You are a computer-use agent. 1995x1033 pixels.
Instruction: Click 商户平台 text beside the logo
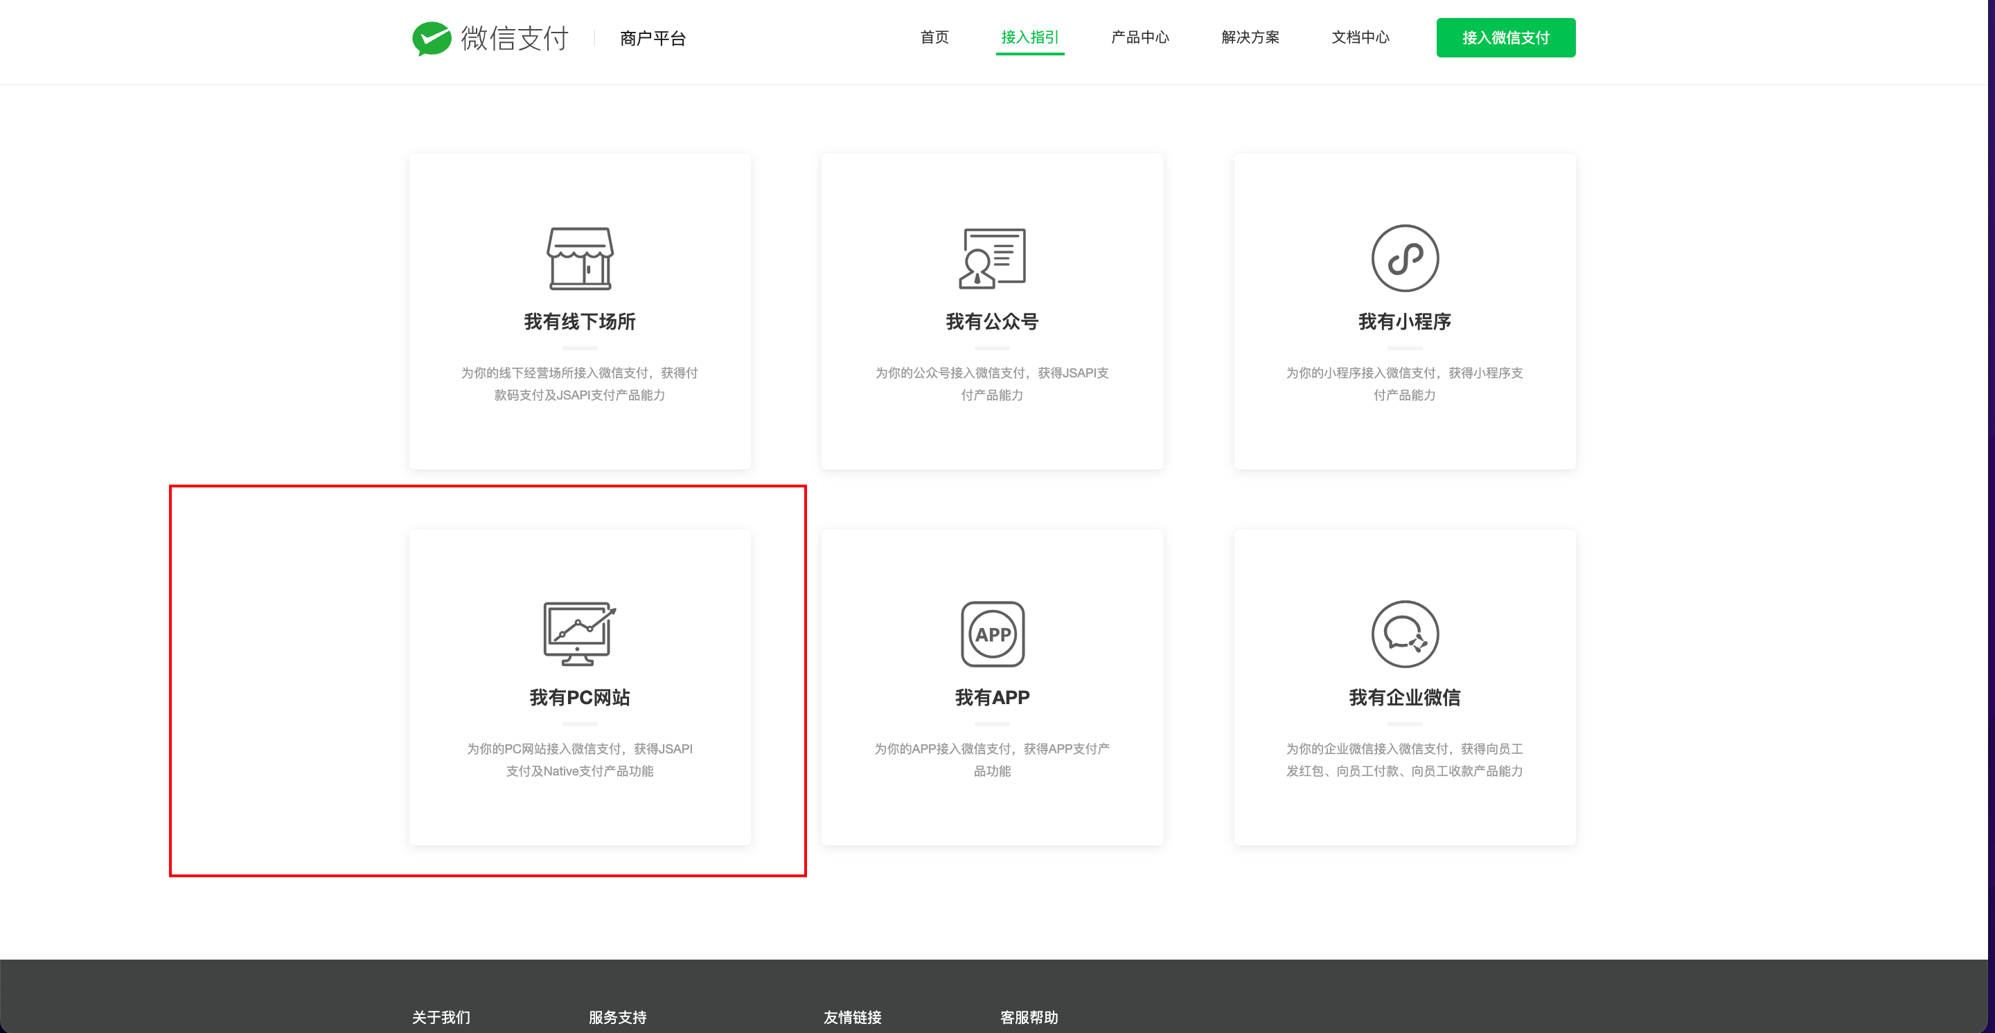tap(652, 38)
